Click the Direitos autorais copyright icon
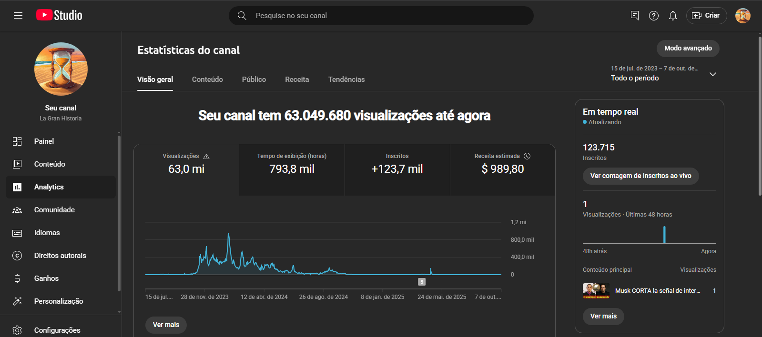Viewport: 762px width, 337px height. coord(17,256)
